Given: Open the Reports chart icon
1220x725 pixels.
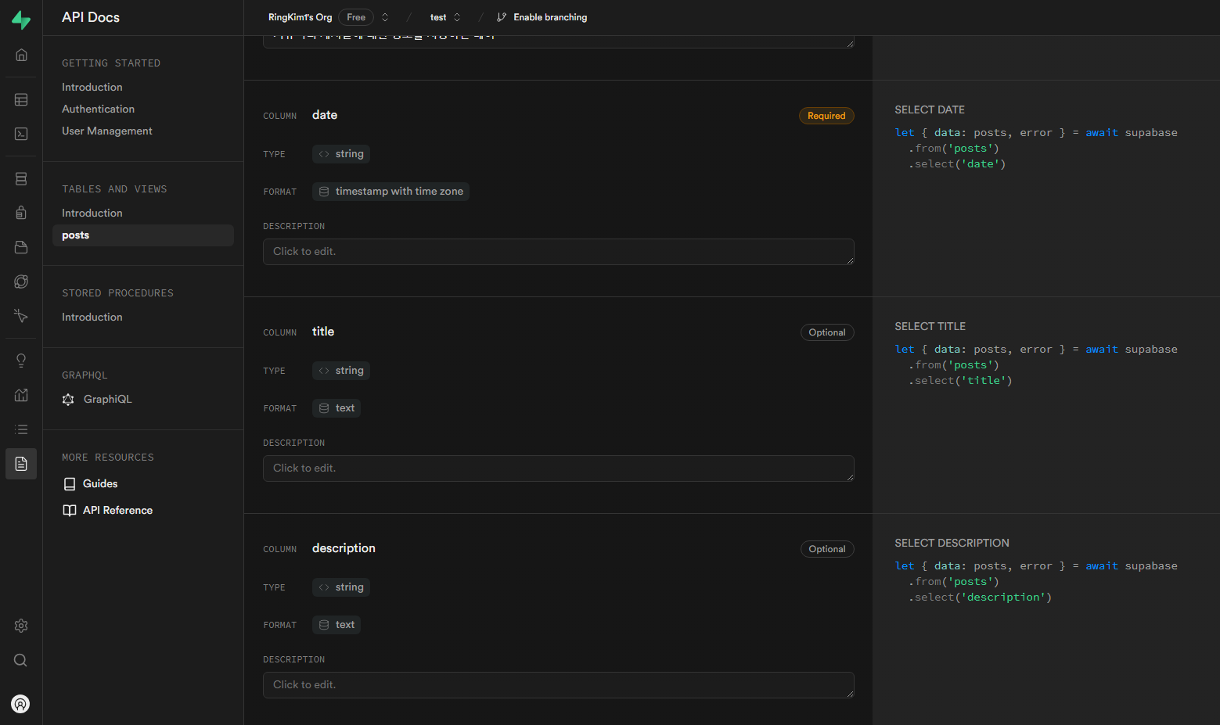Looking at the screenshot, I should (x=21, y=395).
